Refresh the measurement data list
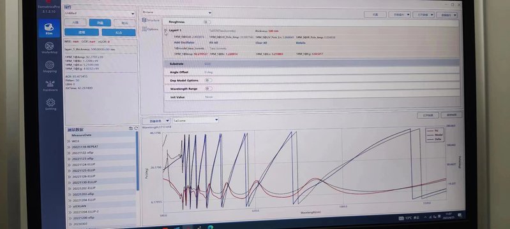 [135, 128]
